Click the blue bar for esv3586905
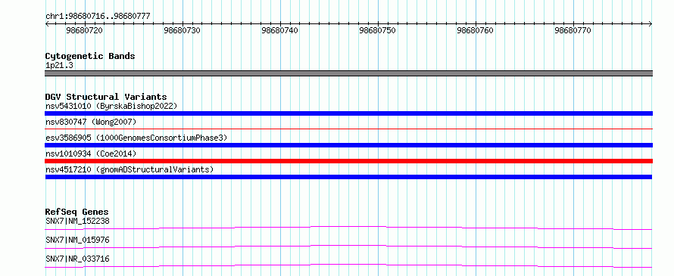Screen dimensions: 674x276 348,145
